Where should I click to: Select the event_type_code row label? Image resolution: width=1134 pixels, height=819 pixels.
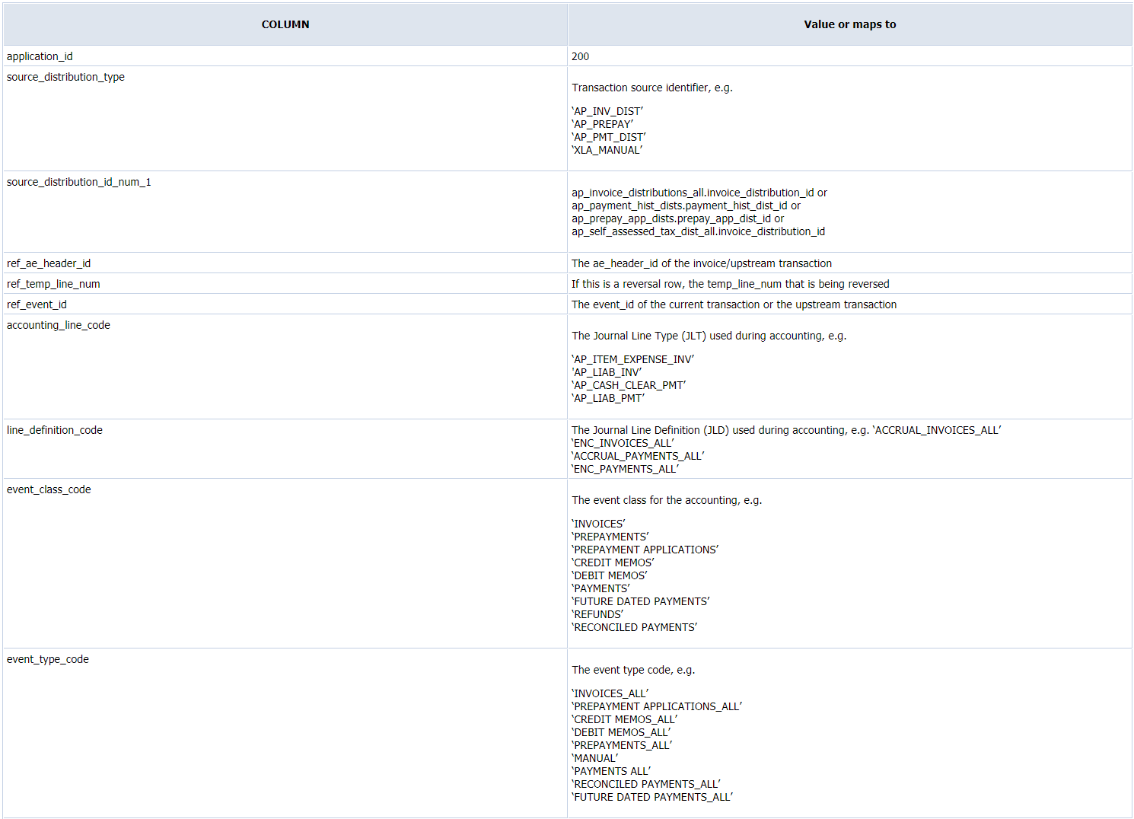[x=47, y=659]
